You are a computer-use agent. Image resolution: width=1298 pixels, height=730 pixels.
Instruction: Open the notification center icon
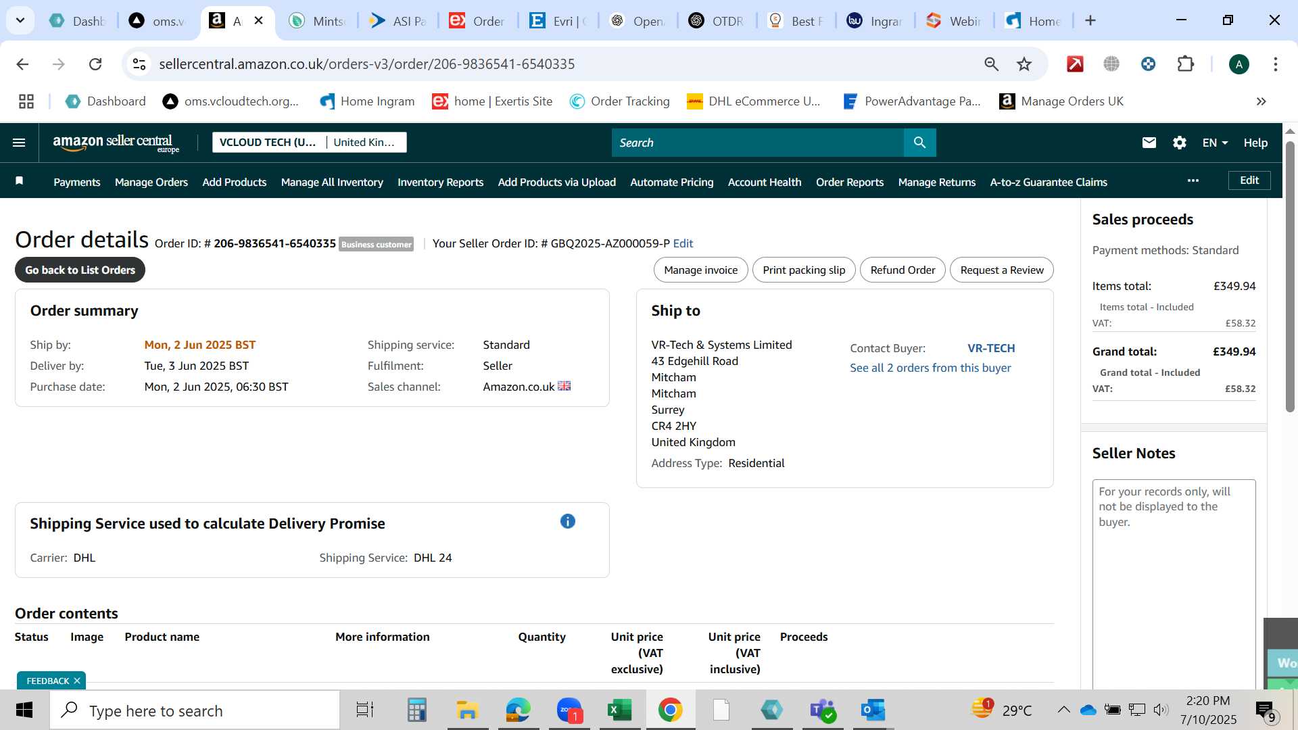point(1266,710)
